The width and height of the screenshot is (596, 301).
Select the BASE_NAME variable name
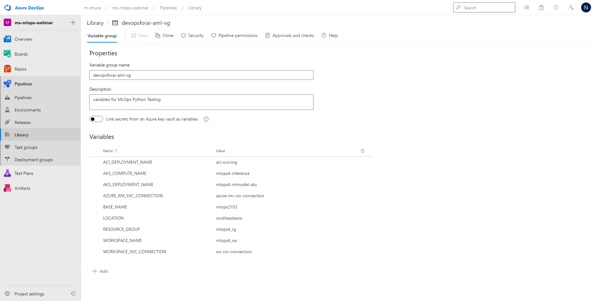(x=115, y=207)
